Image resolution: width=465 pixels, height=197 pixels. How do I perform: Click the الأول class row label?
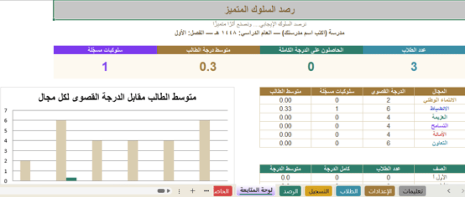[440, 178]
